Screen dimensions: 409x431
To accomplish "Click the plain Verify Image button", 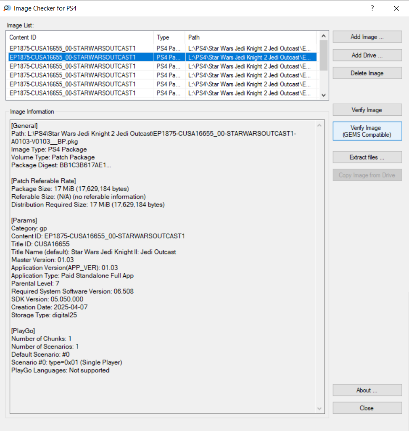I will click(x=367, y=110).
